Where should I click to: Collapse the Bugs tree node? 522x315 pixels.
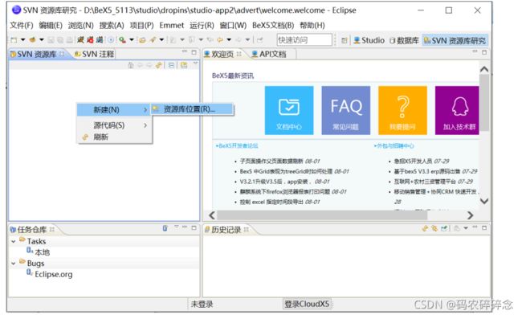coord(14,264)
